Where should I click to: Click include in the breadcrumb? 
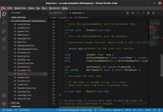click(x=62, y=18)
